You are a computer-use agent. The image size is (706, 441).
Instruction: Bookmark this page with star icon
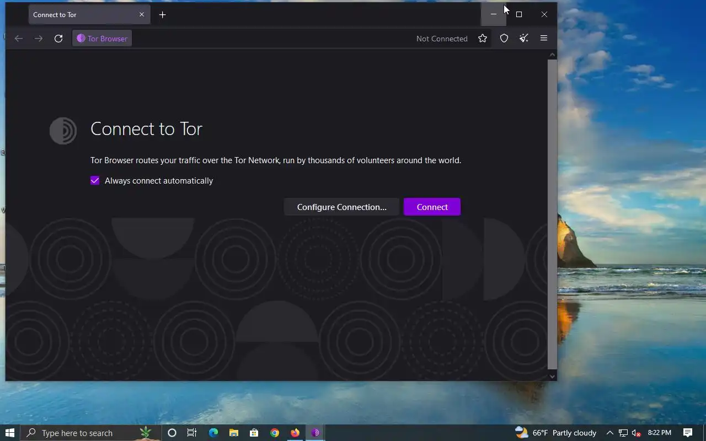[x=483, y=38]
